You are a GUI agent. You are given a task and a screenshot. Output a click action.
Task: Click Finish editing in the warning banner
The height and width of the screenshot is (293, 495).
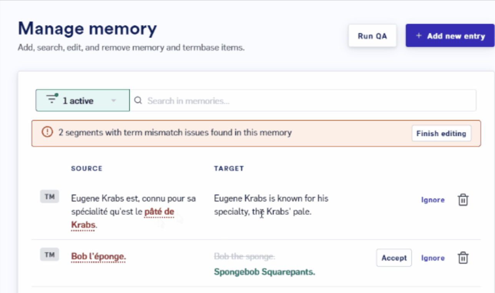(x=441, y=133)
